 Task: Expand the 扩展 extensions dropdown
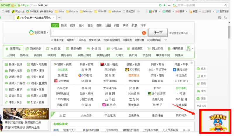160,11
